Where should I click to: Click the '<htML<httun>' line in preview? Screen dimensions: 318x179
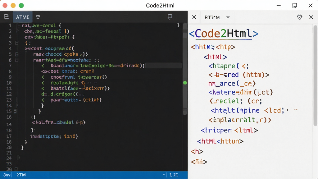click(220, 141)
